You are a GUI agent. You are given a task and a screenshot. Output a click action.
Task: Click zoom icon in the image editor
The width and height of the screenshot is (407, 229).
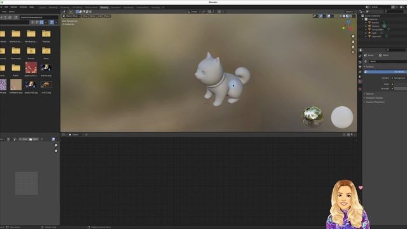pyautogui.click(x=56, y=146)
